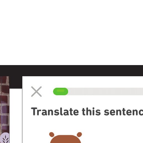Screen dimensions: 143x143
Task: Click the light highlight inside the green progress pill
Action: 61,90
